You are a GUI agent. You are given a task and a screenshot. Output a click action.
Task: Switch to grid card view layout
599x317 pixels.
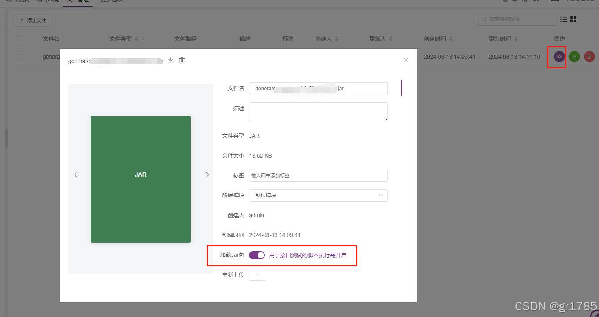point(574,19)
